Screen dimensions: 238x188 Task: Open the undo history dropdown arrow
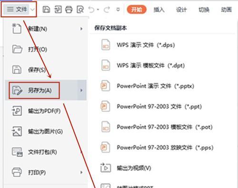[98, 9]
